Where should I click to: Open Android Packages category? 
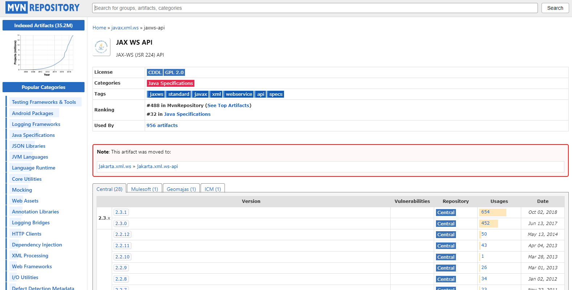point(33,113)
